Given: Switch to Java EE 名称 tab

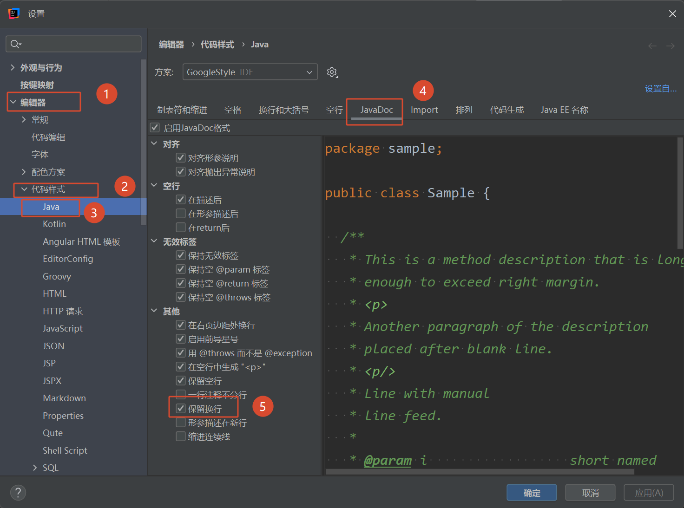Looking at the screenshot, I should 565,110.
